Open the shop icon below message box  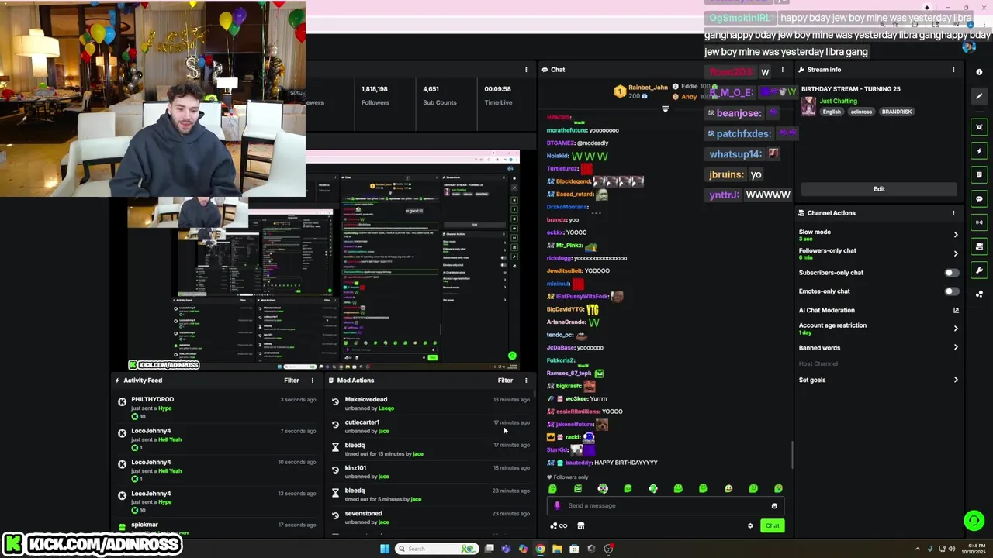(x=580, y=526)
